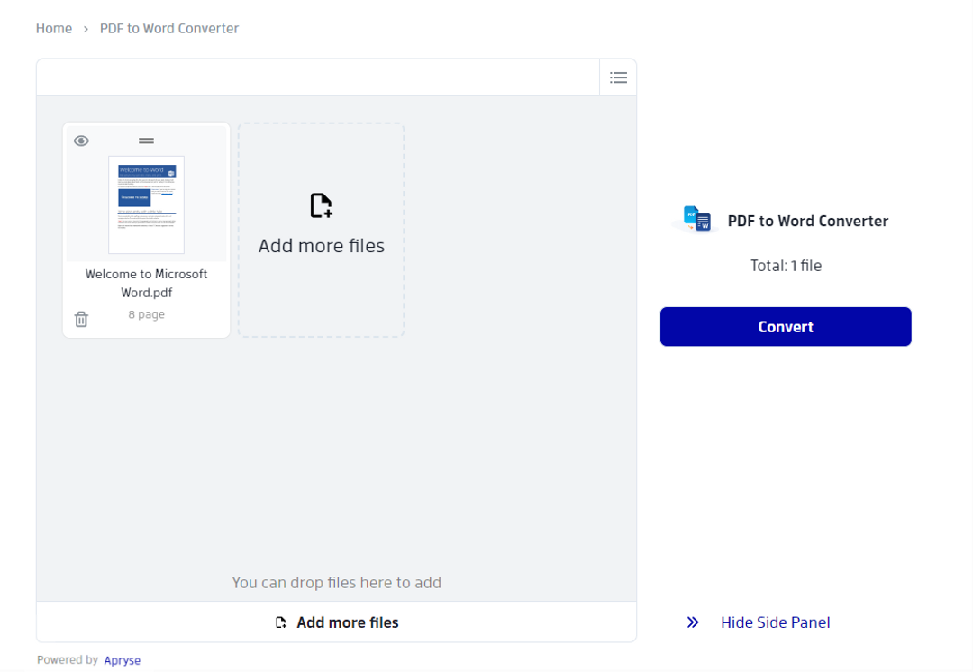Collapse the side panel via Hide Side Panel
The width and height of the screenshot is (973, 672).
pos(775,622)
